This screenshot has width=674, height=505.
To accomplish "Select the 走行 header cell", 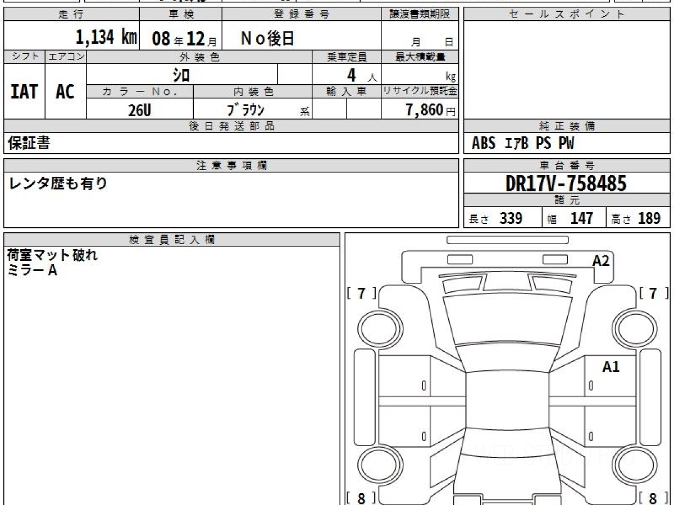I will tap(71, 15).
